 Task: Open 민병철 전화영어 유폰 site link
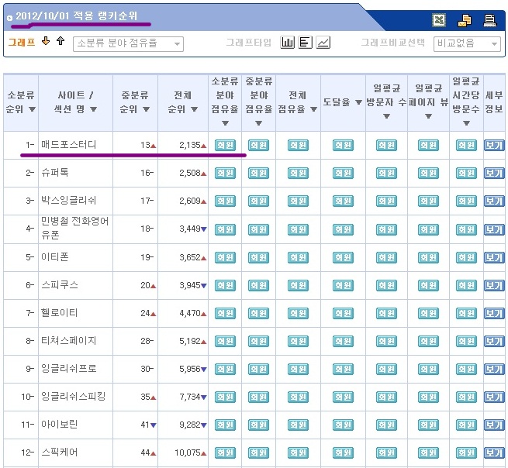(74, 228)
